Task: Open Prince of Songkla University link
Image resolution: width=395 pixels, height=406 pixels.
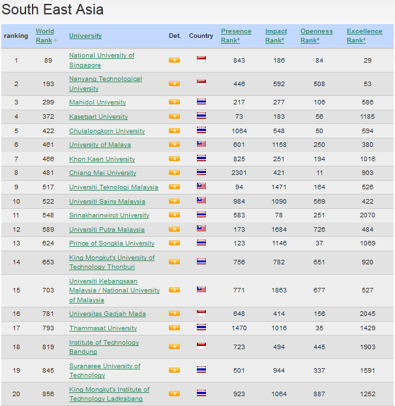Action: pos(111,243)
